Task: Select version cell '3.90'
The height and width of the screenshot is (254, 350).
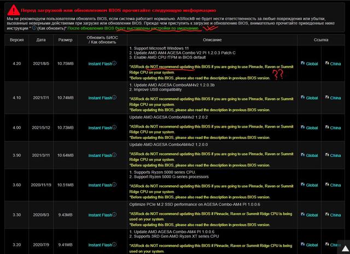Action: point(17,155)
